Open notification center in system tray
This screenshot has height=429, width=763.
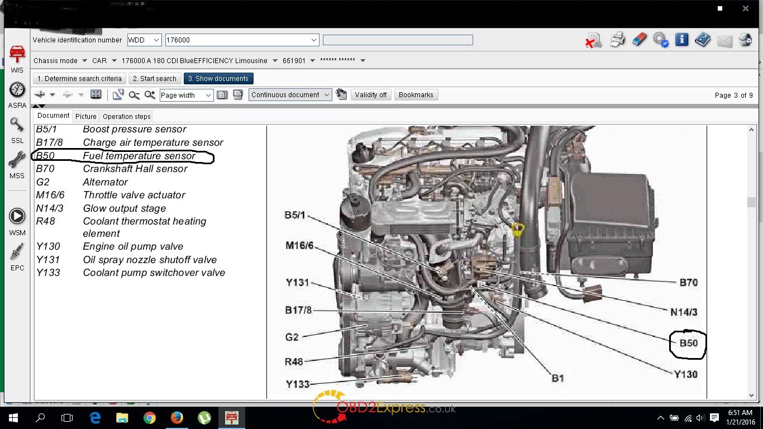(714, 418)
